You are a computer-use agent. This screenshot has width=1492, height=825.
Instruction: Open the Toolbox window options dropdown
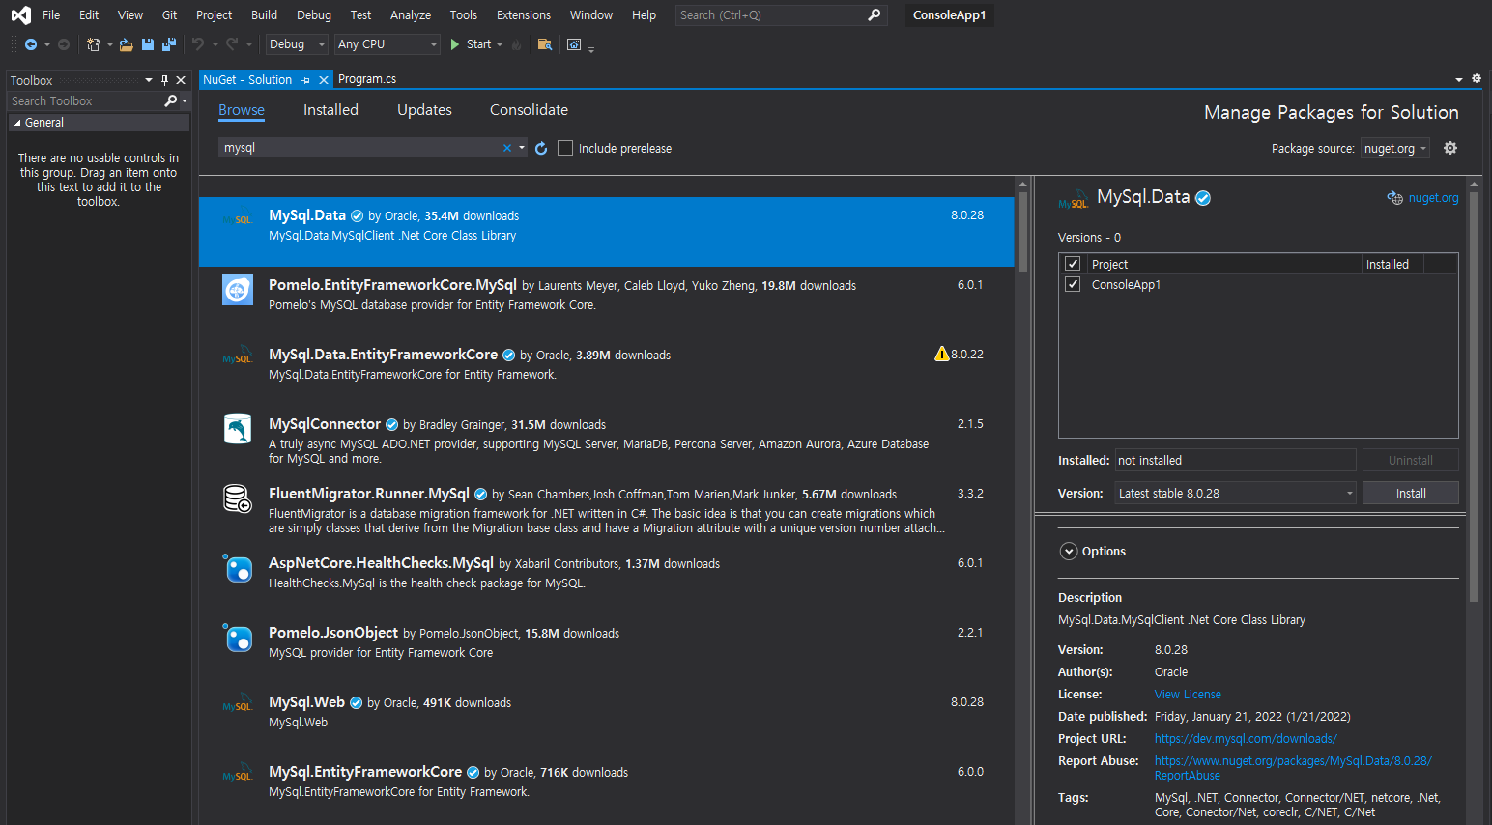pyautogui.click(x=149, y=80)
